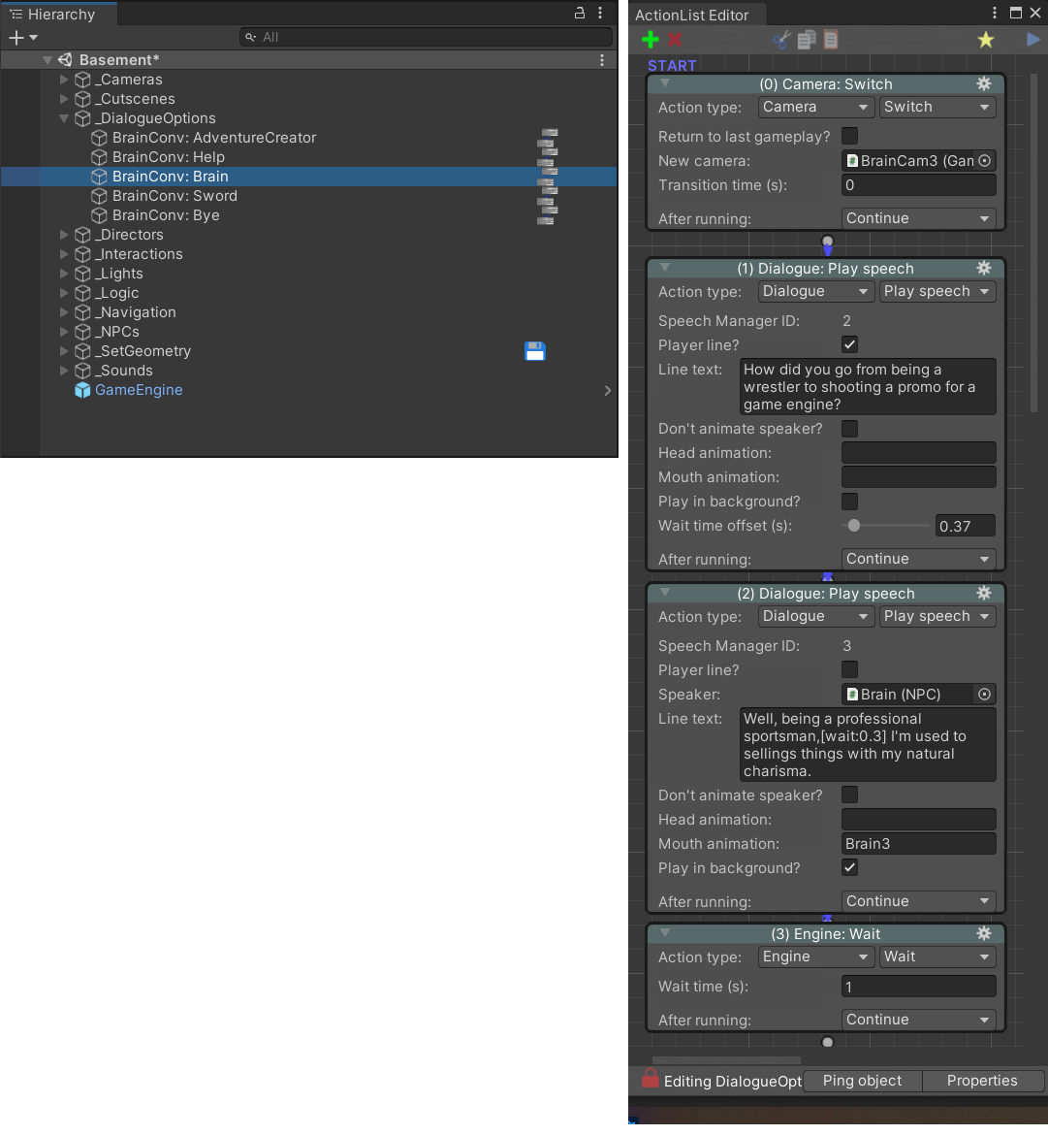Click the red lock icon beside Editing DialogueOpt

651,1079
